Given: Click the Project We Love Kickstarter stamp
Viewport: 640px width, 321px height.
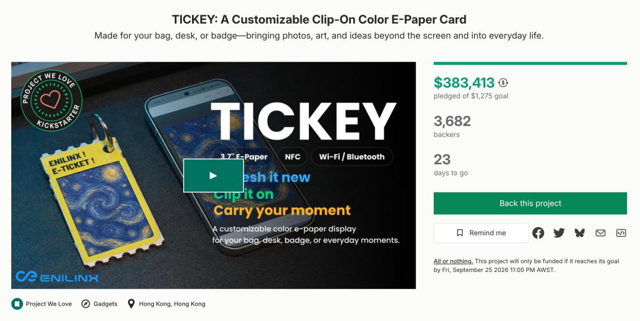Looking at the screenshot, I should [x=52, y=100].
